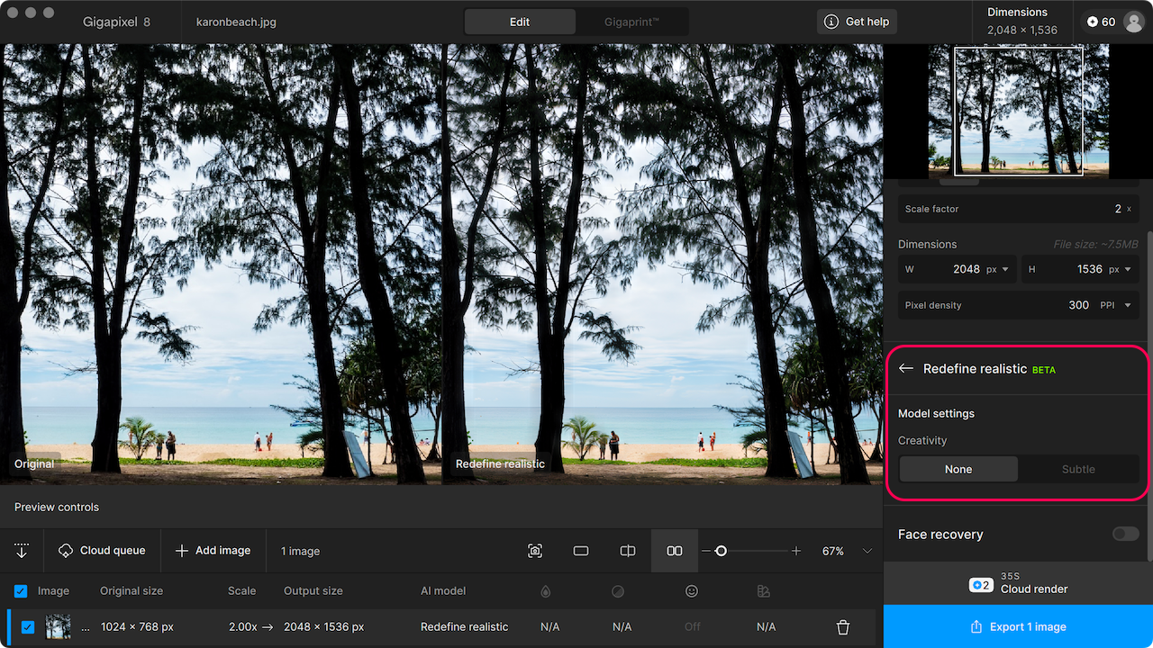Click the Preview controls label
The image size is (1153, 648).
[x=57, y=508]
